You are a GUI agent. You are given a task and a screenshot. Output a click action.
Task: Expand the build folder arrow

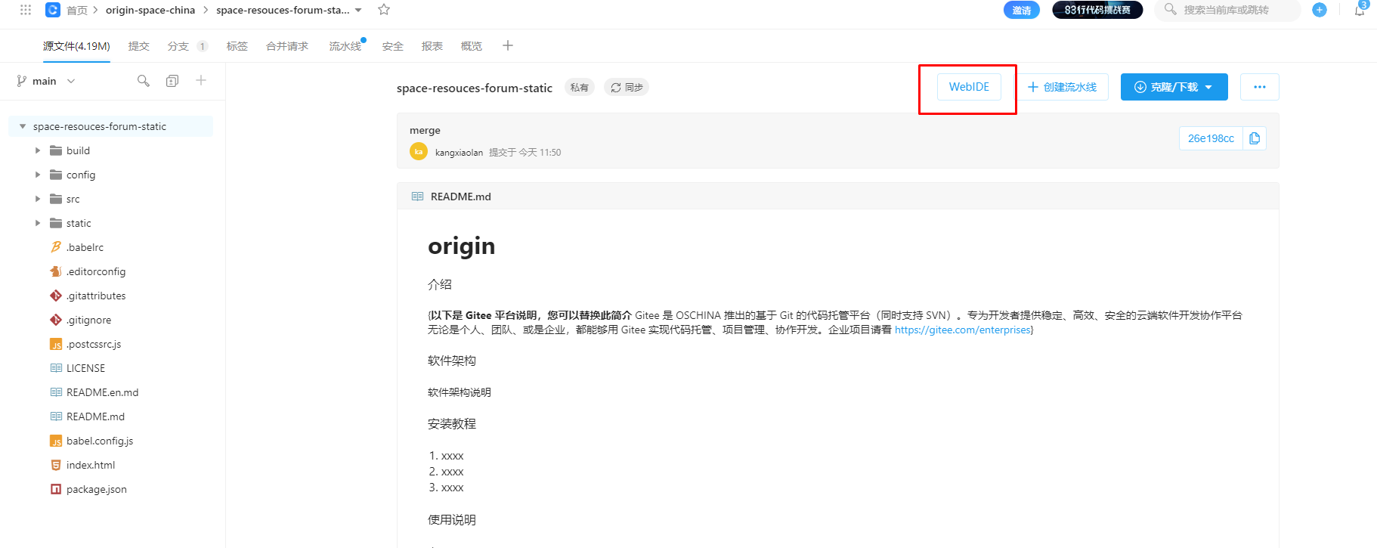coord(38,150)
